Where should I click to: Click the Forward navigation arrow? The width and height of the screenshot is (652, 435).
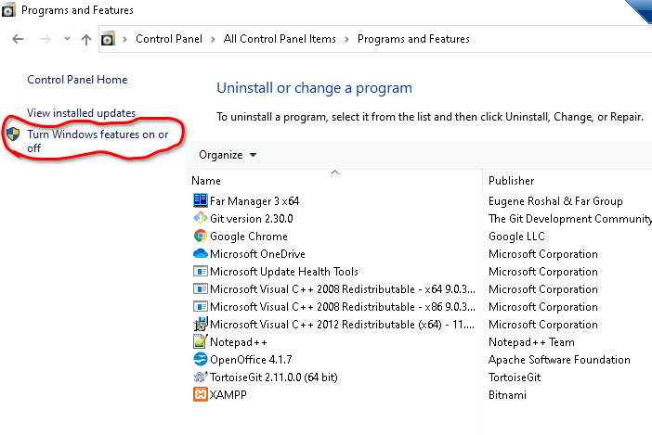45,40
